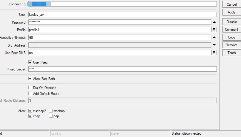Viewport: 241px width, 137px height.
Task: Expand the Src. Address field arrow
Action: (x=214, y=45)
